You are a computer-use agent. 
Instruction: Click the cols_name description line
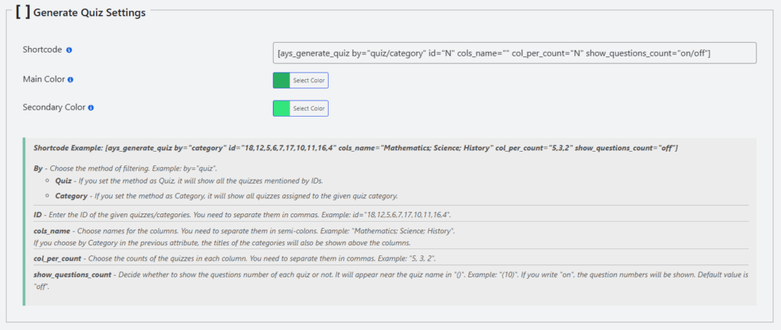point(244,232)
